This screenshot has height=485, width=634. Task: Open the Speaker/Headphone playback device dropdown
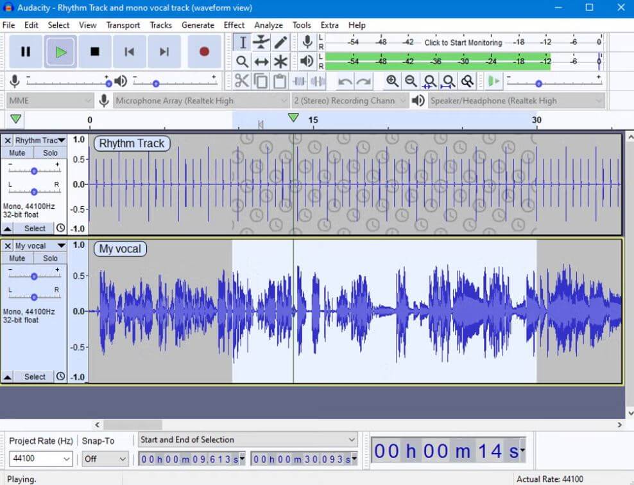(517, 100)
